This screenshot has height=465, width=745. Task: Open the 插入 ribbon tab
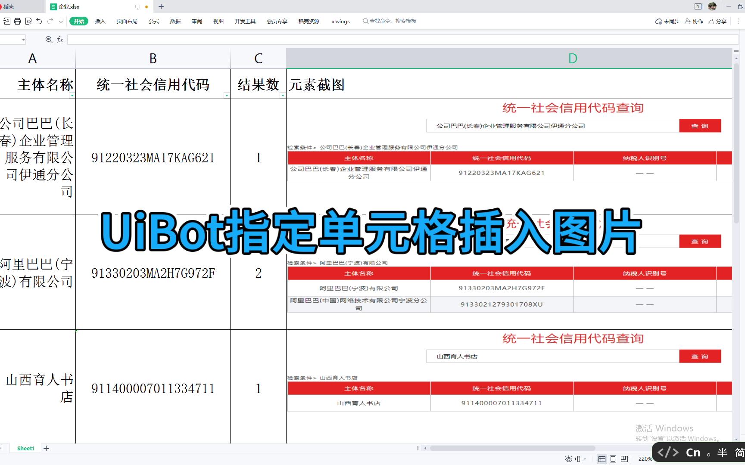click(x=100, y=21)
